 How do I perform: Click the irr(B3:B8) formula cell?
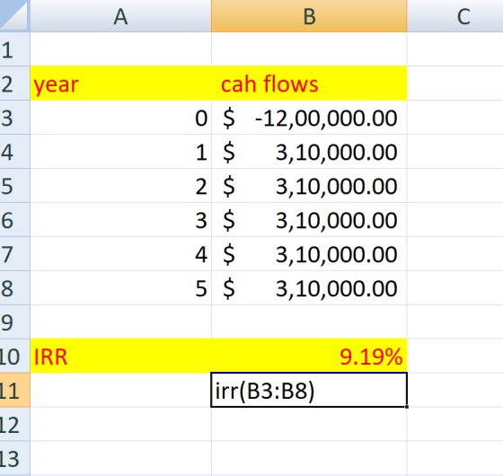(309, 390)
